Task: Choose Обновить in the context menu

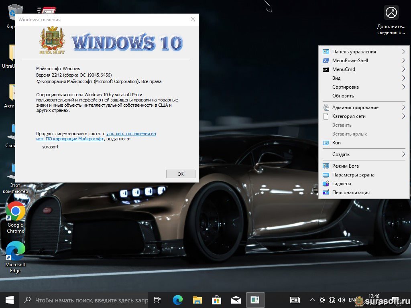Action: 343,96
